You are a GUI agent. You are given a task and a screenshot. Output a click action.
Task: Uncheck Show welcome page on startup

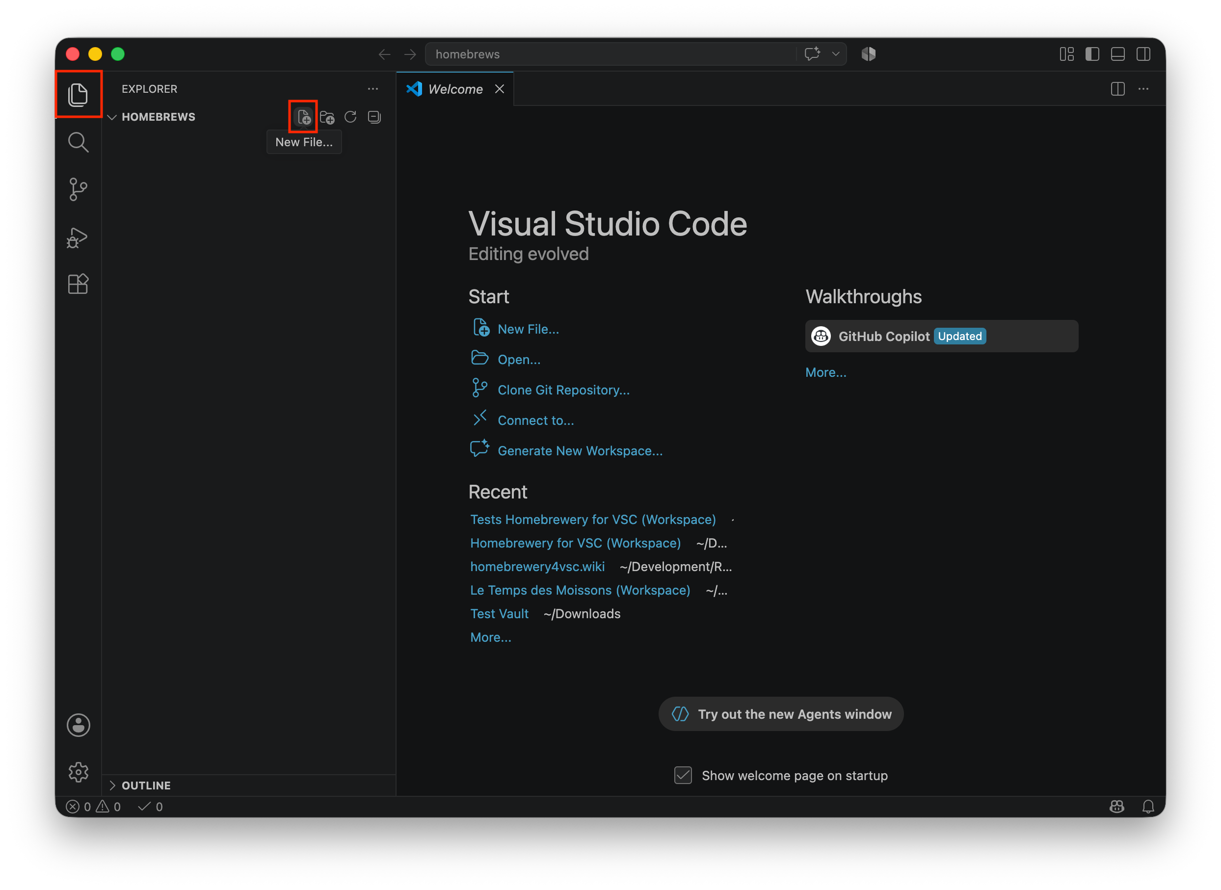point(683,775)
